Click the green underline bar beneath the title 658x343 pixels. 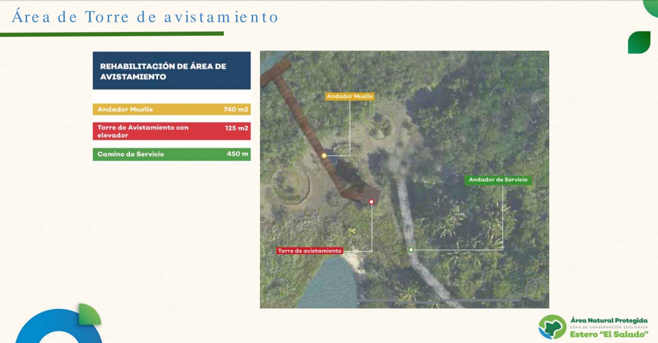(112, 34)
